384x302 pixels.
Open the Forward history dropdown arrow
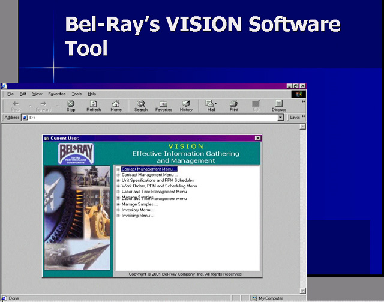click(58, 106)
